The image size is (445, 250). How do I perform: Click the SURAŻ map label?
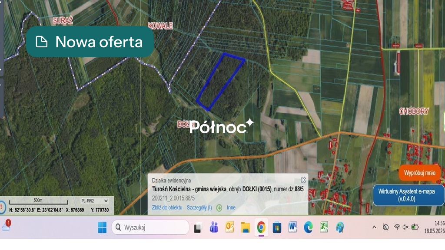coord(63,20)
